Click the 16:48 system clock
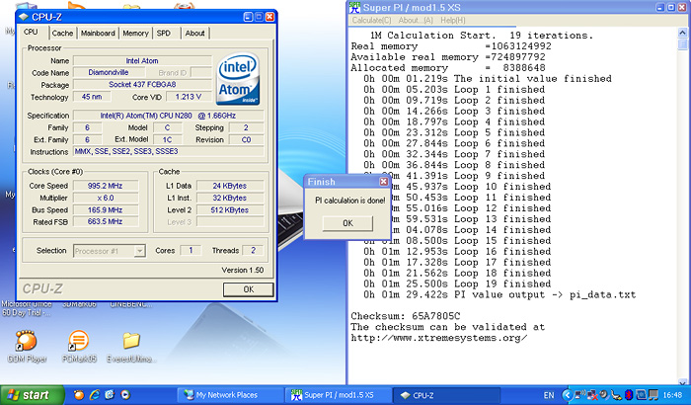The image size is (691, 405). [673, 395]
